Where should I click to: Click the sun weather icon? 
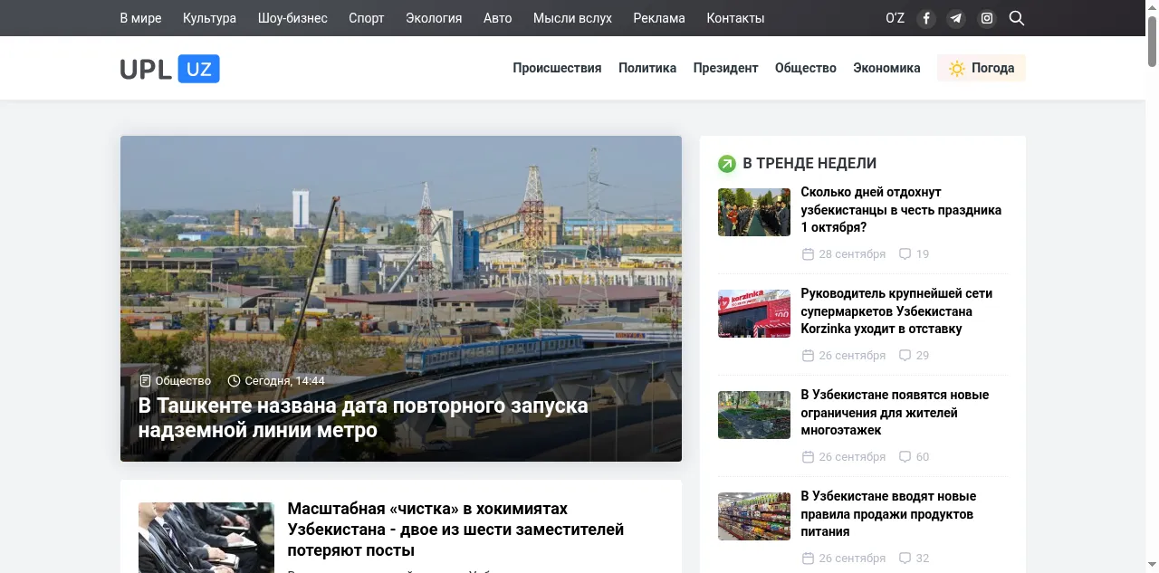pos(957,68)
